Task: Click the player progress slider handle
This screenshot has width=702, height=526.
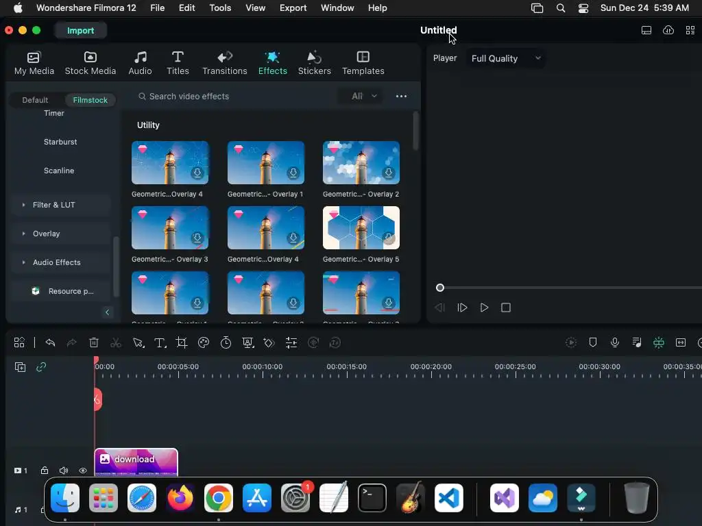Action: (440, 288)
